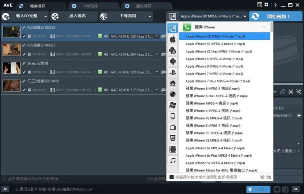Click the crop overlay icon near scissors
304x194 pixels.
click(283, 91)
